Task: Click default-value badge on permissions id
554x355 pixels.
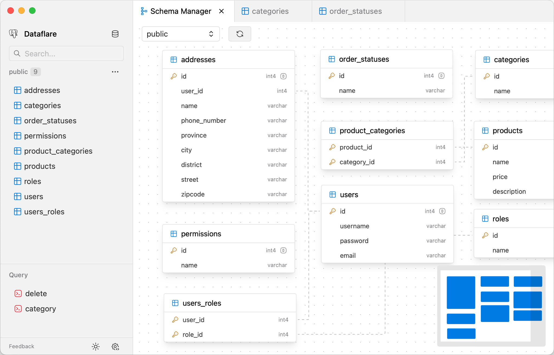Action: (x=283, y=250)
